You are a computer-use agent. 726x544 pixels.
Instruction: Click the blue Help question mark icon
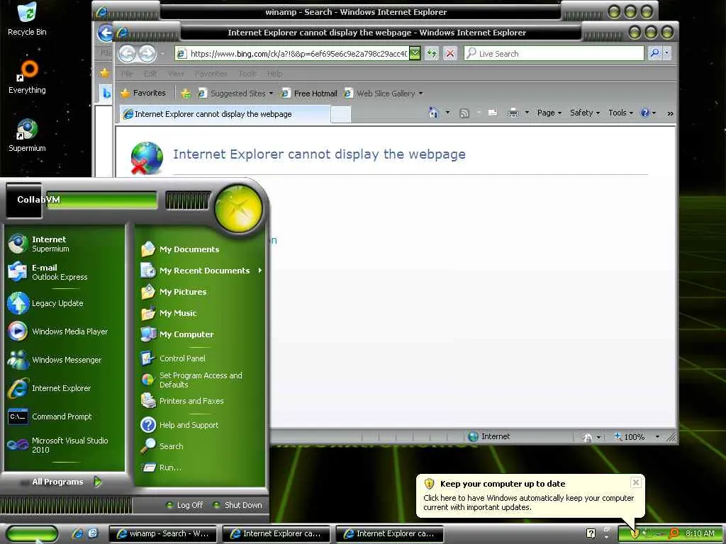point(645,113)
